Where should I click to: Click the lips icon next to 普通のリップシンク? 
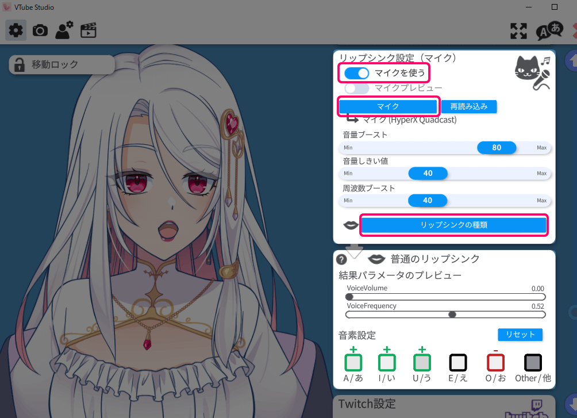(x=376, y=259)
